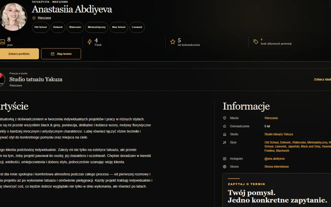This screenshot has width=331, height=207.
Task: Select the Old School style tag
Action: coord(40,27)
